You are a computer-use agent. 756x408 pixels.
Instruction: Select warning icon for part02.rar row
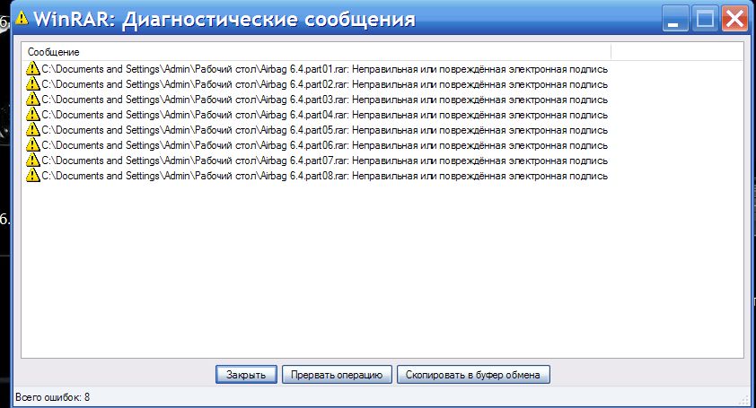[x=33, y=83]
